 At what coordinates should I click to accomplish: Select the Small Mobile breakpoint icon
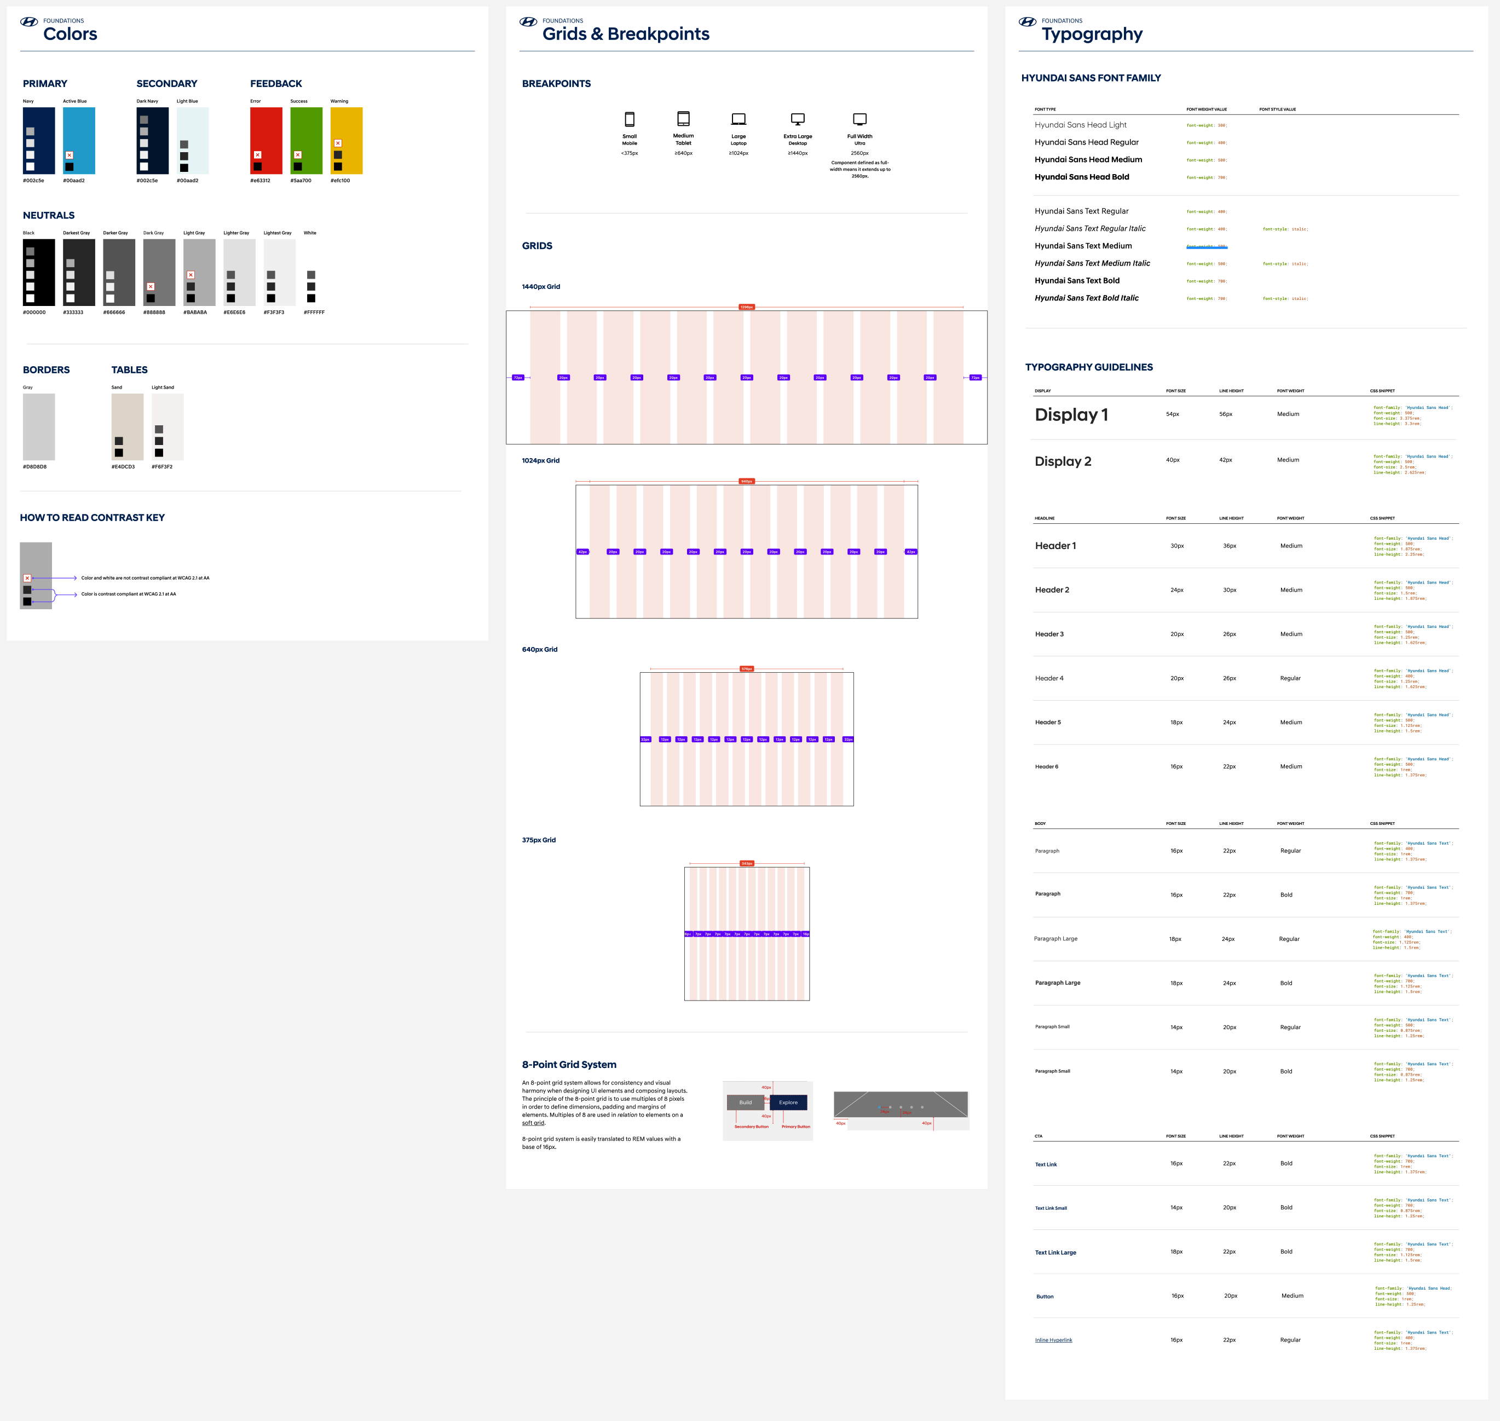point(630,120)
